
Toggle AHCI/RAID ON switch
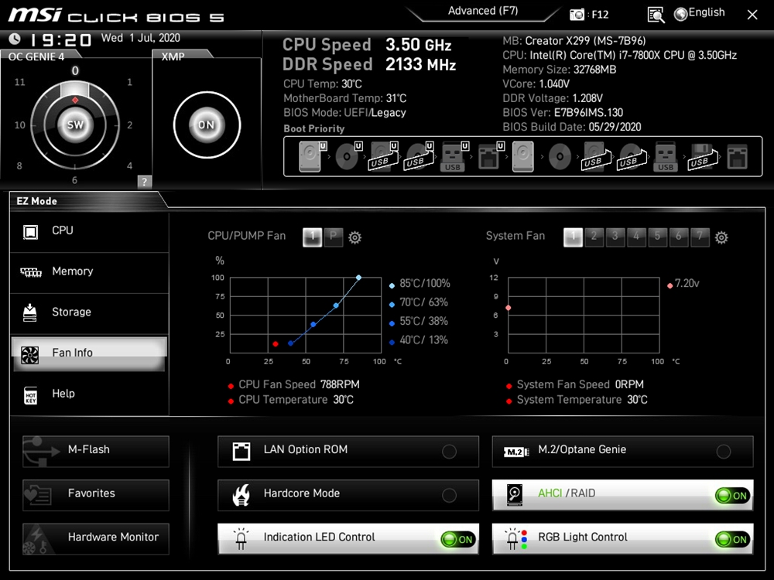tap(733, 496)
